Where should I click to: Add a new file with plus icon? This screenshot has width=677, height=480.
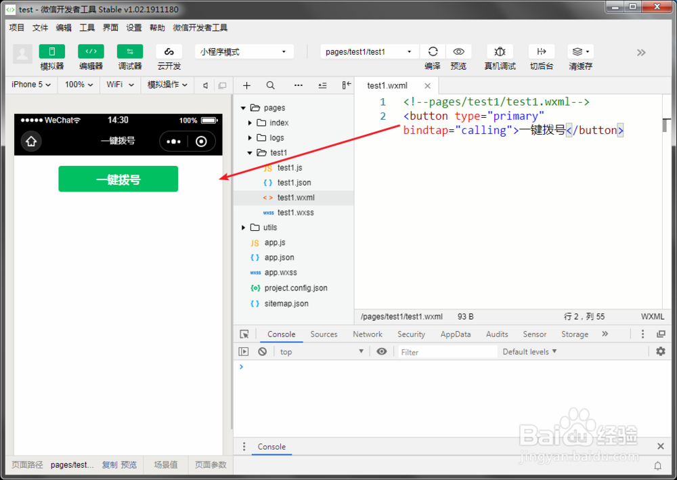[x=246, y=85]
